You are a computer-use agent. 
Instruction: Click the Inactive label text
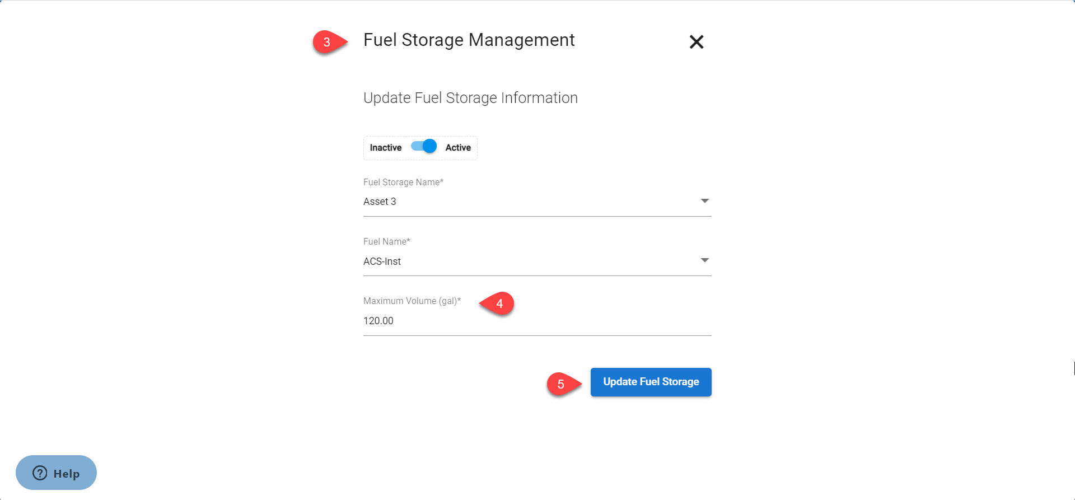pyautogui.click(x=385, y=148)
